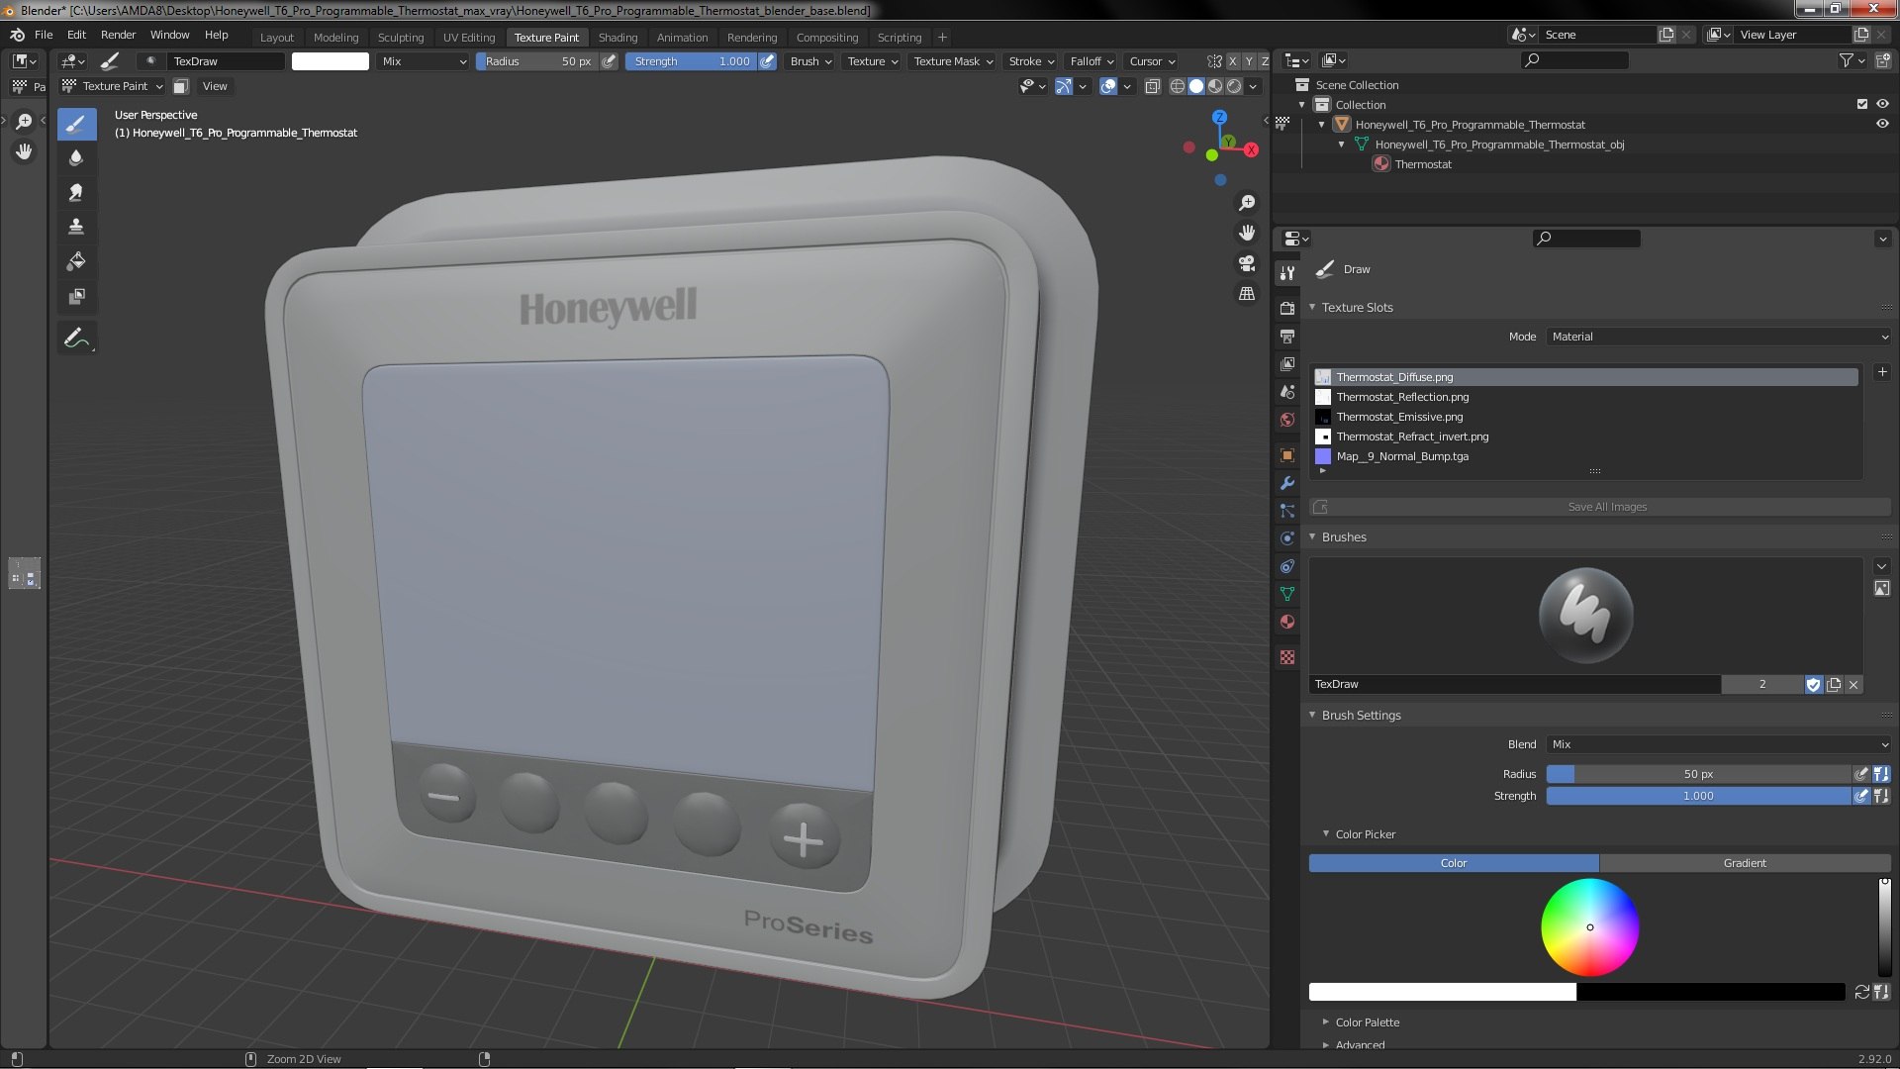Viewport: 1900px width, 1069px height.
Task: Open Texture Slots Mode Material dropdown
Action: (x=1718, y=337)
